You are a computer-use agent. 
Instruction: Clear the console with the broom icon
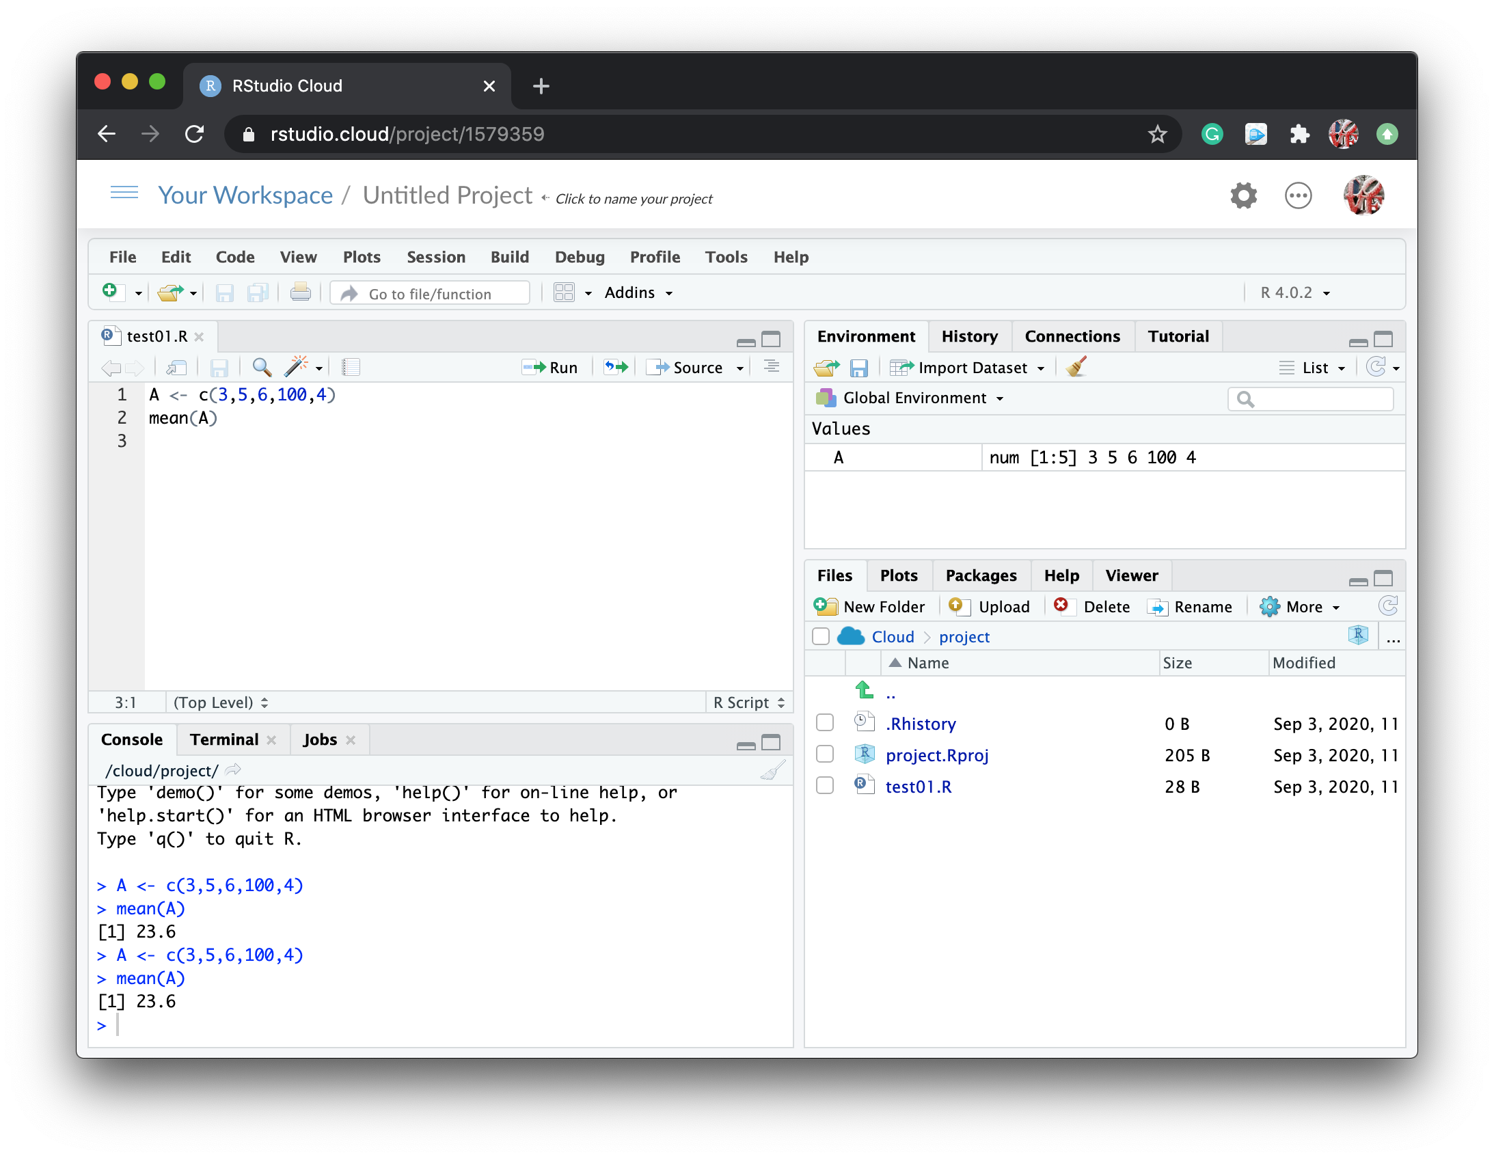click(773, 770)
